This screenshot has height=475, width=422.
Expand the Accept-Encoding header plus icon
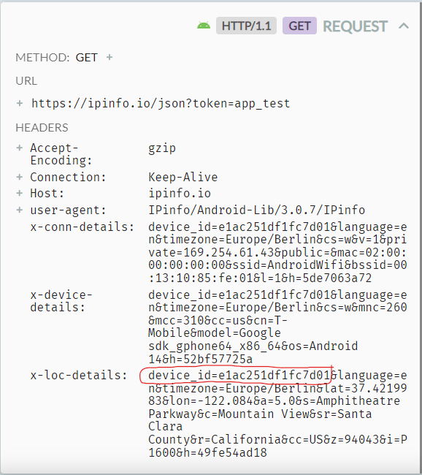20,148
